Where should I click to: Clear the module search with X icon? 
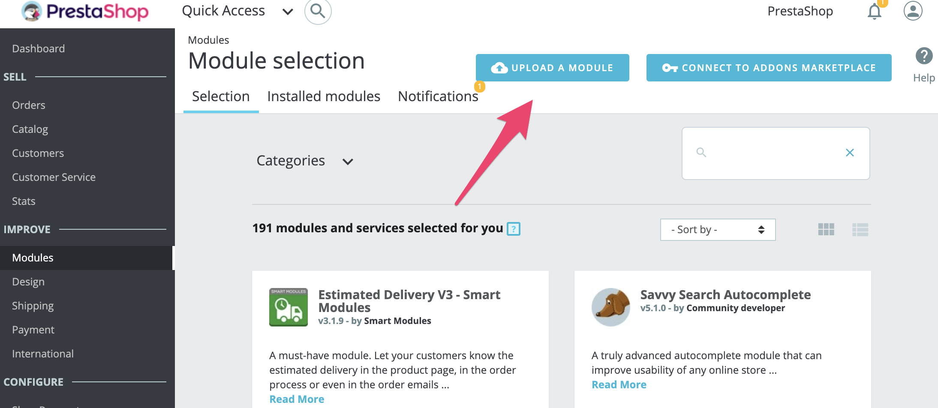849,153
